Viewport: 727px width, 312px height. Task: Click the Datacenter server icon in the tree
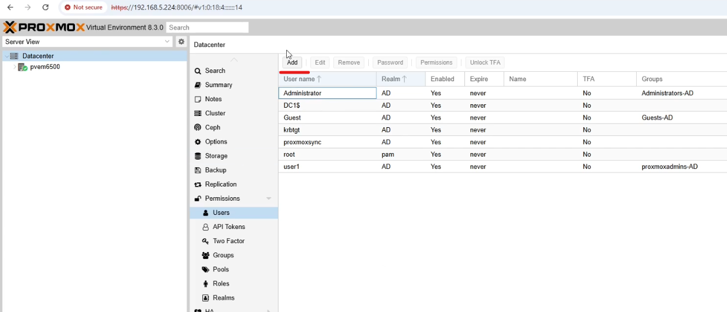[14, 56]
